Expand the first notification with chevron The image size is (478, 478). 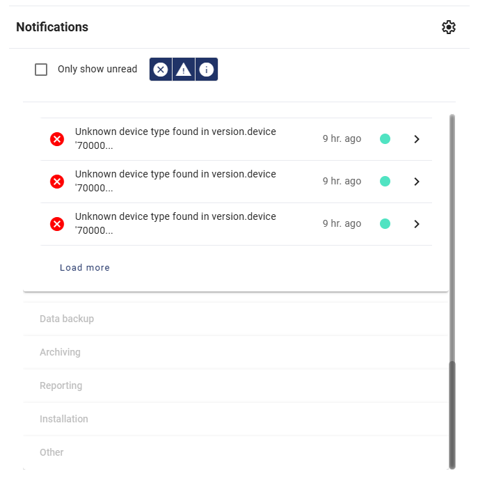417,139
